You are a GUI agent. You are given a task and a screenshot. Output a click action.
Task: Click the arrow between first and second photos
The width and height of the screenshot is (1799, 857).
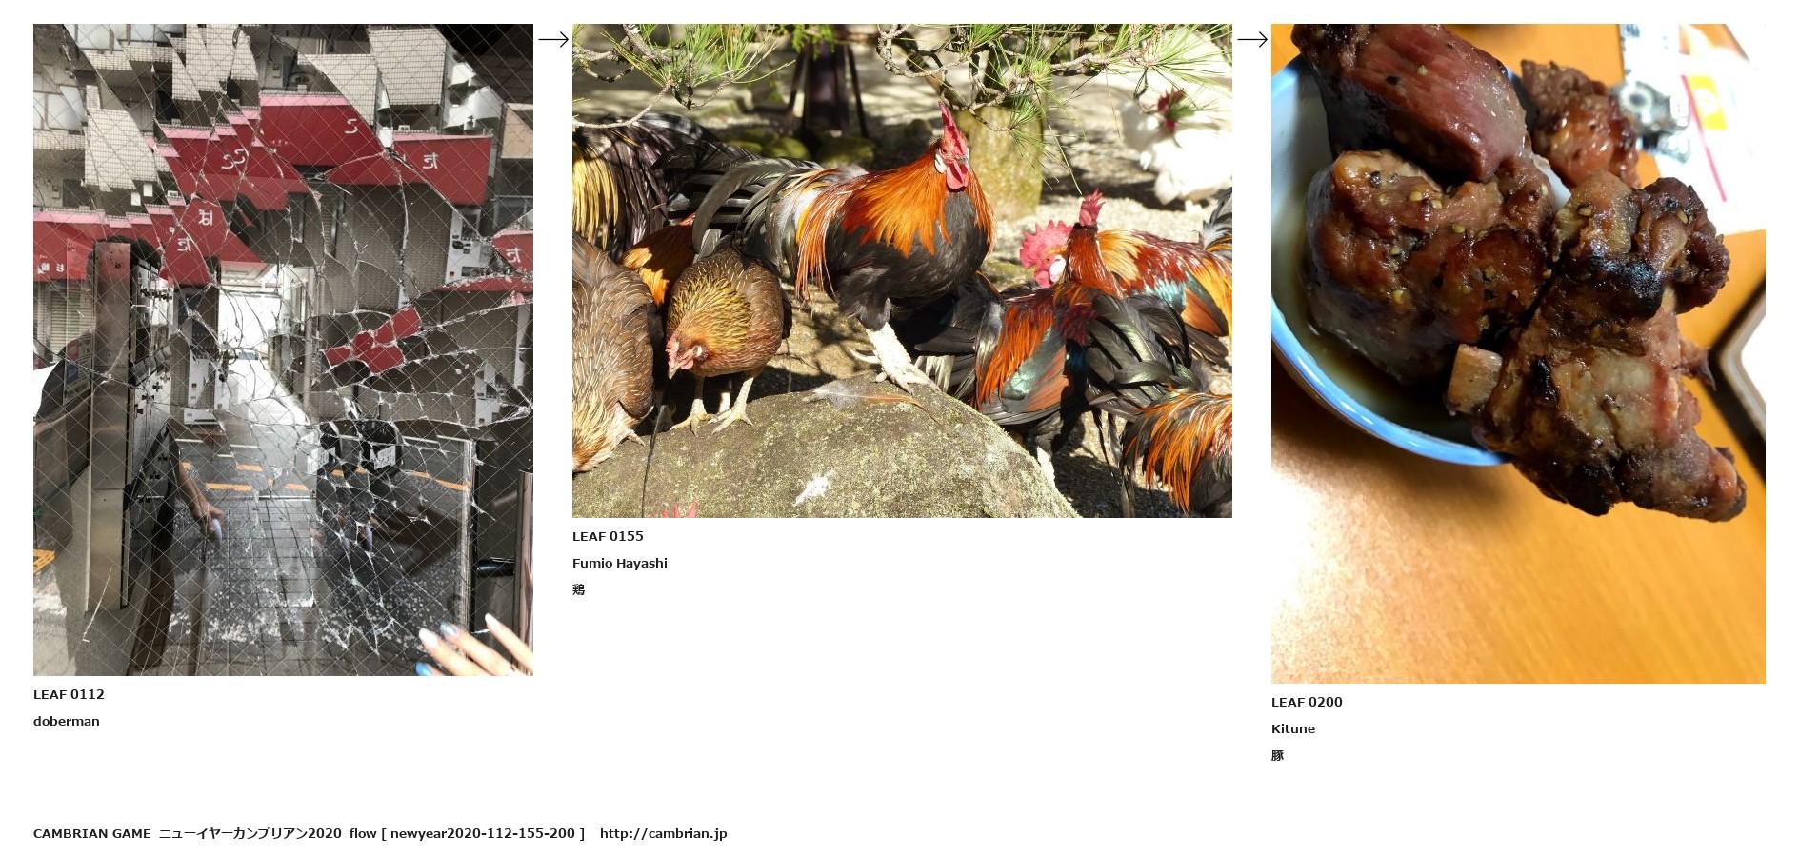click(x=553, y=39)
